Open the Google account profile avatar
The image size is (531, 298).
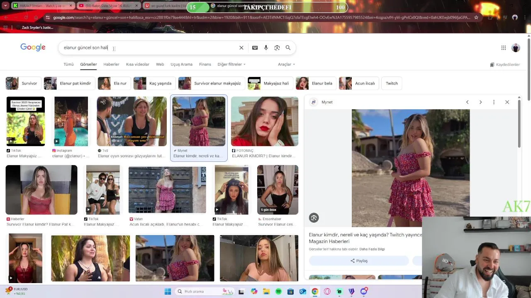pyautogui.click(x=516, y=48)
